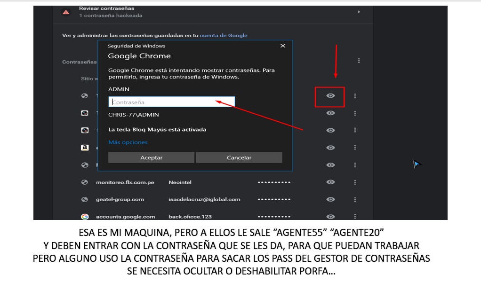Close the Seguridad de Windows dialog
Viewport: 481px width, 290px height.
pyautogui.click(x=283, y=46)
